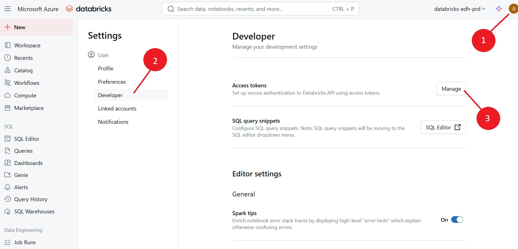
Task: Click the external link icon on SQL Editor button
Action: (457, 127)
